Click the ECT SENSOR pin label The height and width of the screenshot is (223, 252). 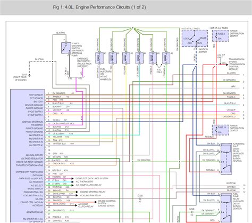click(36, 98)
